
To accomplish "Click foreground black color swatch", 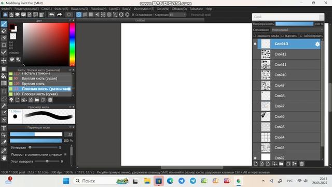I will tap(12, 27).
